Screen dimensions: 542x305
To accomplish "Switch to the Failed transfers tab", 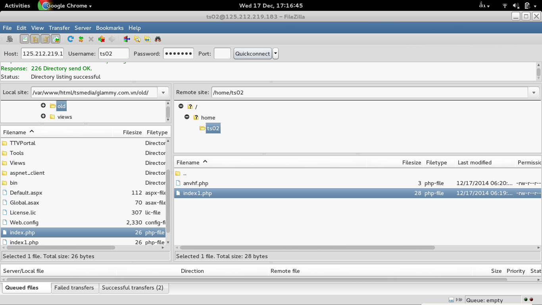I will (74, 288).
